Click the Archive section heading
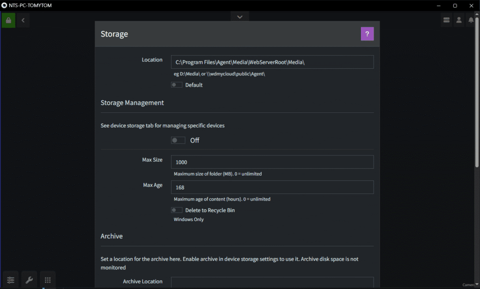Screen dimensions: 480x289 point(112,236)
